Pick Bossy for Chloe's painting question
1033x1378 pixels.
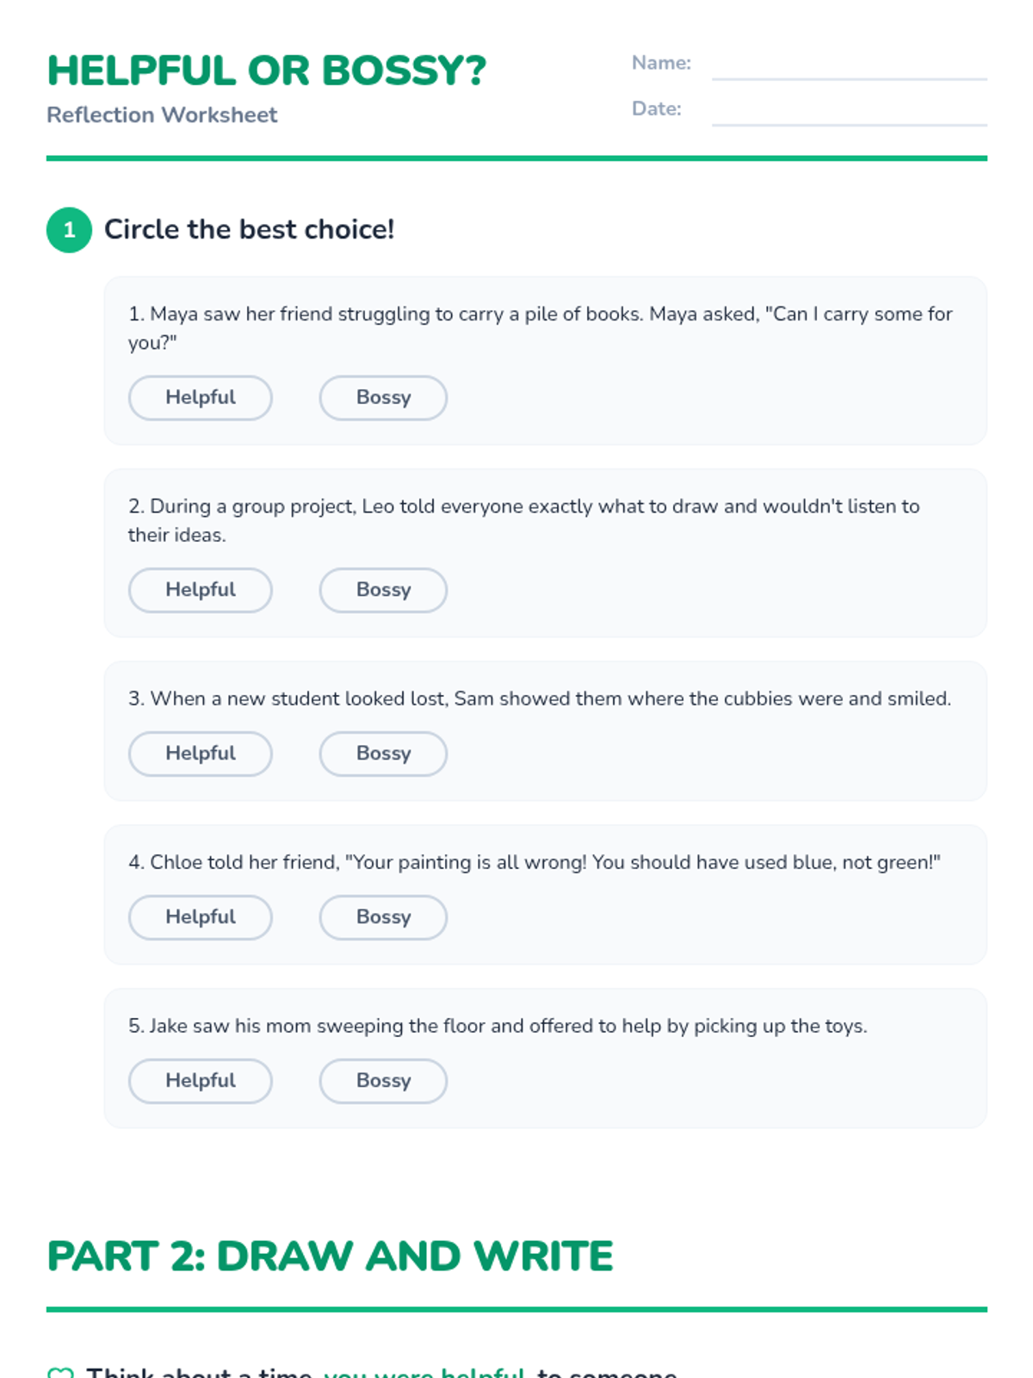[x=383, y=917]
